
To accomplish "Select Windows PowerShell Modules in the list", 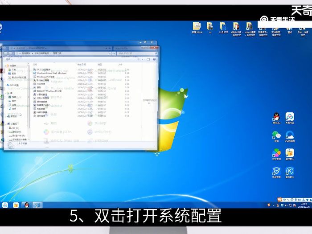I will click(x=50, y=73).
